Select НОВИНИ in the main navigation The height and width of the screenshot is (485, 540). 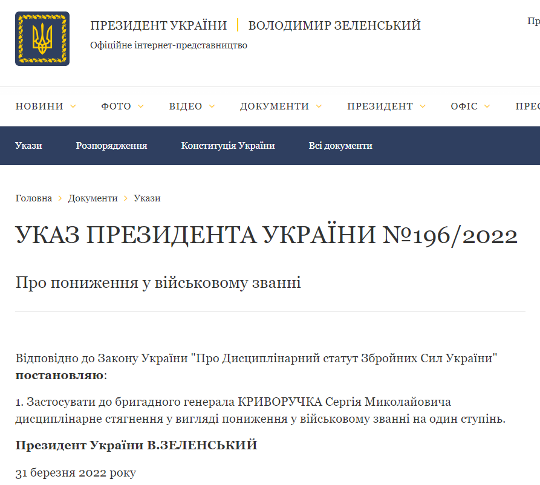coord(40,106)
